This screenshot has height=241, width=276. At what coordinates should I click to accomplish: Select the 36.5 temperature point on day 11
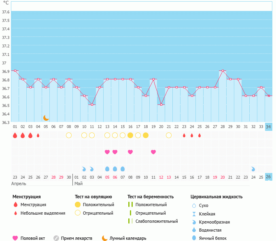[x=92, y=105]
